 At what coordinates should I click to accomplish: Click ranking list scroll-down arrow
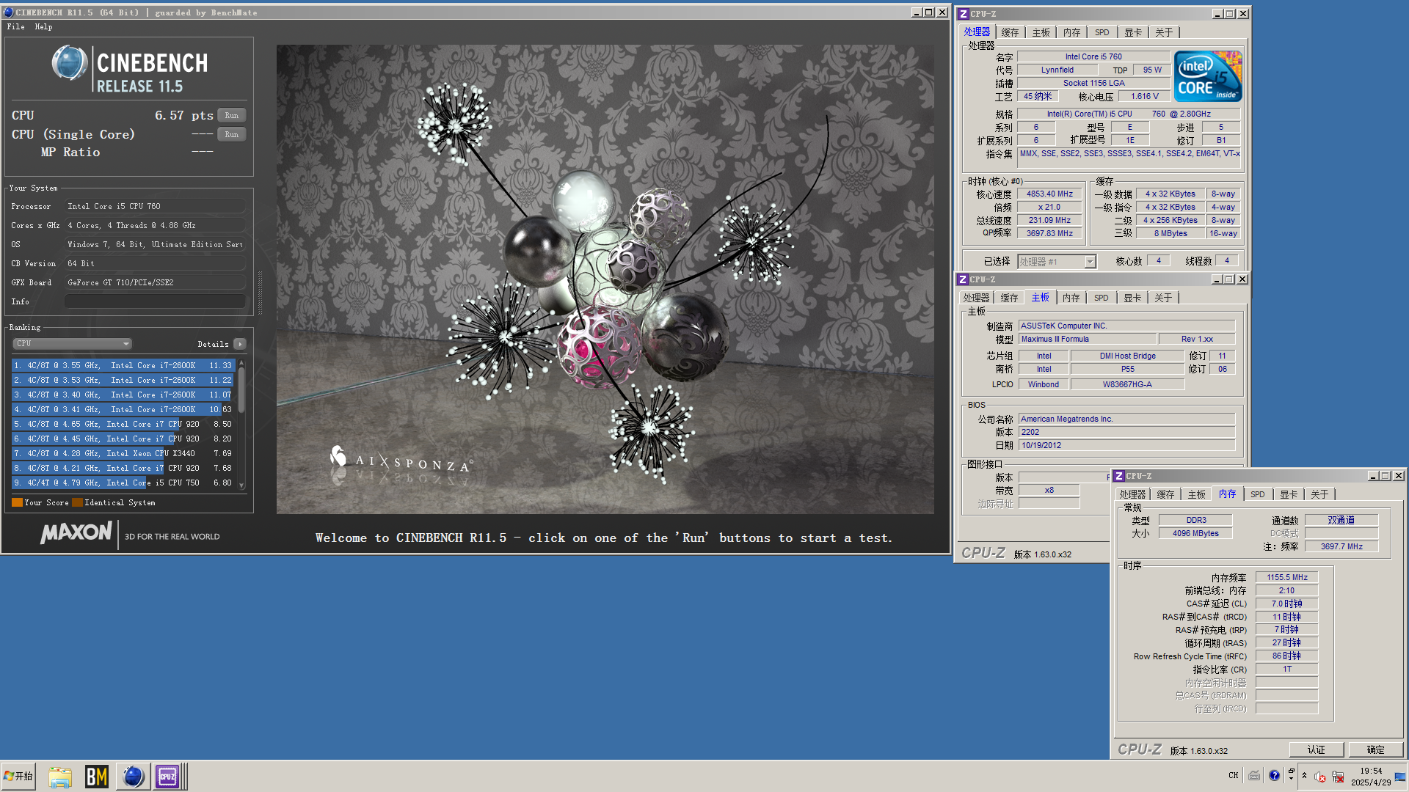pos(241,485)
